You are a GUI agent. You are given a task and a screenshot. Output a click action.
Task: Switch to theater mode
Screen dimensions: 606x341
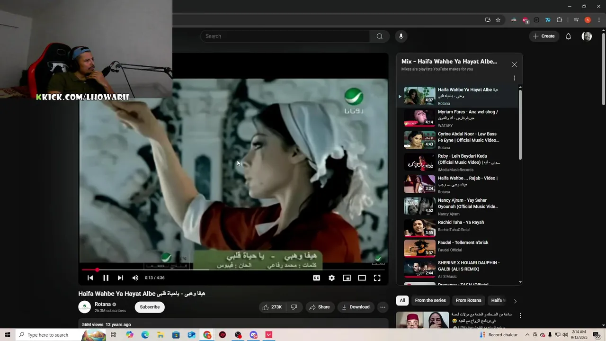point(362,278)
